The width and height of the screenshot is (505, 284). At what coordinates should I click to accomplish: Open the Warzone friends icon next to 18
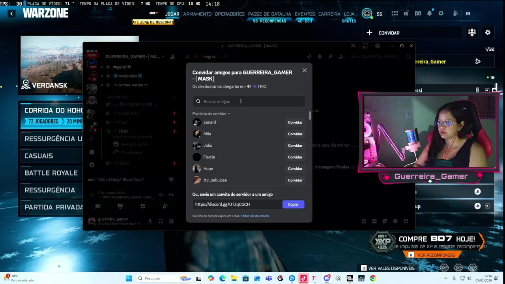pyautogui.click(x=455, y=13)
